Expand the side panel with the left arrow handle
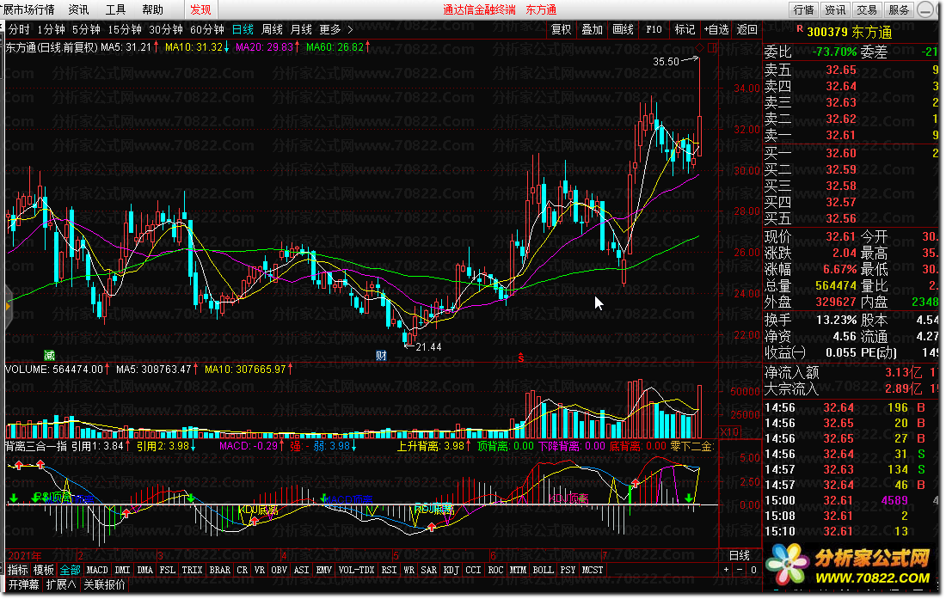This screenshot has height=599, width=946. (7, 306)
